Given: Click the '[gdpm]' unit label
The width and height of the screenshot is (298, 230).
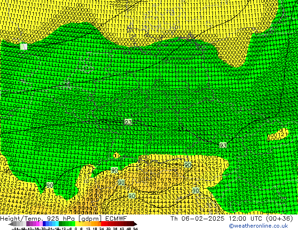Looking at the screenshot, I should pyautogui.click(x=90, y=219).
